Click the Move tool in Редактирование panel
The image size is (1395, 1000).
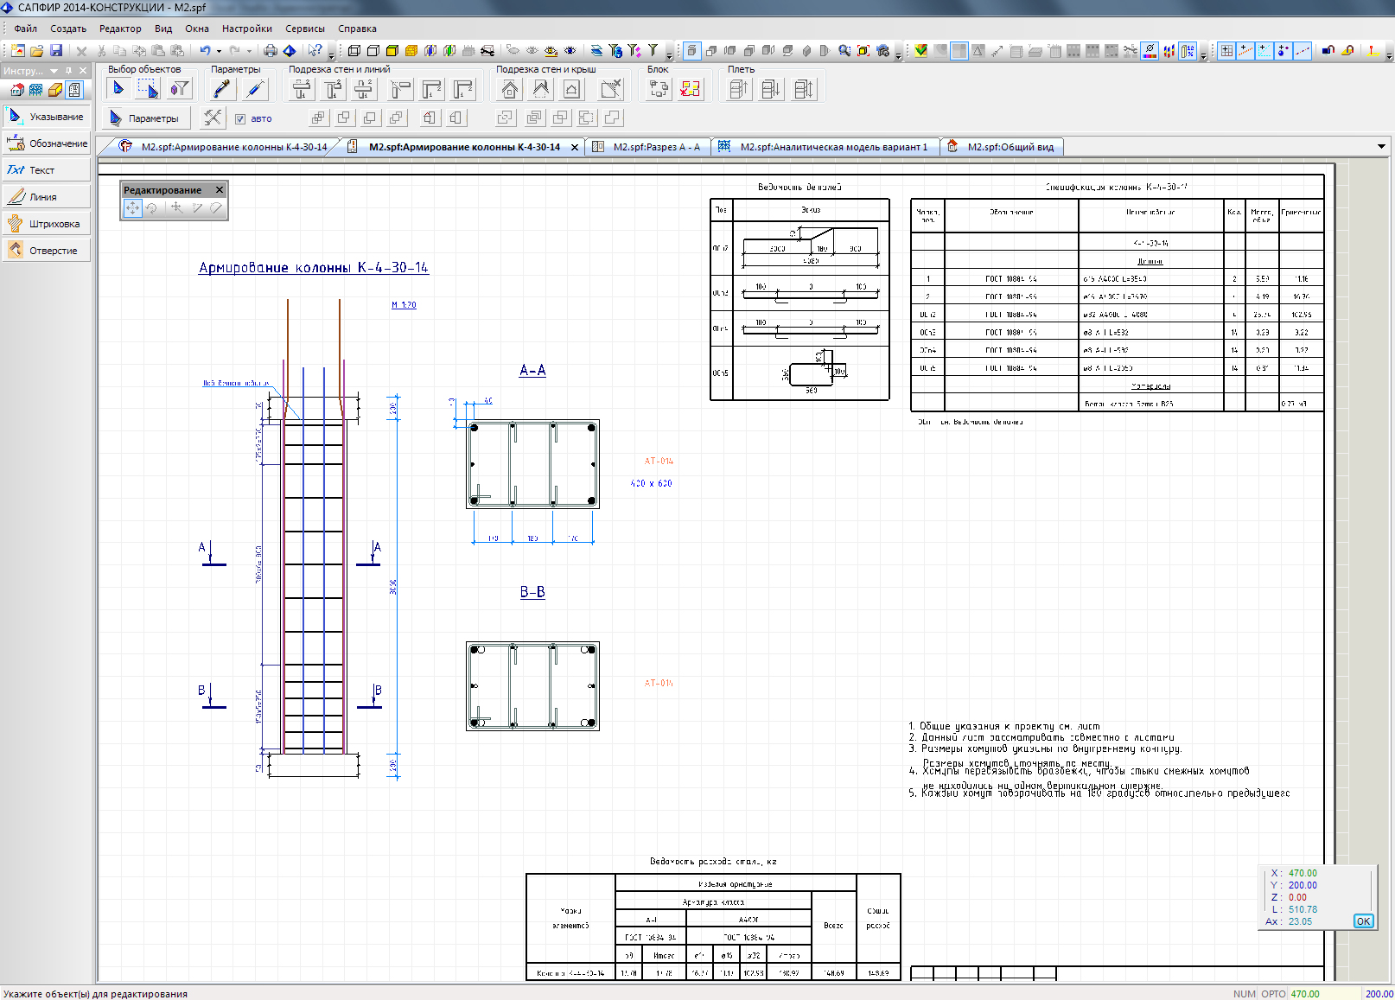pyautogui.click(x=132, y=207)
